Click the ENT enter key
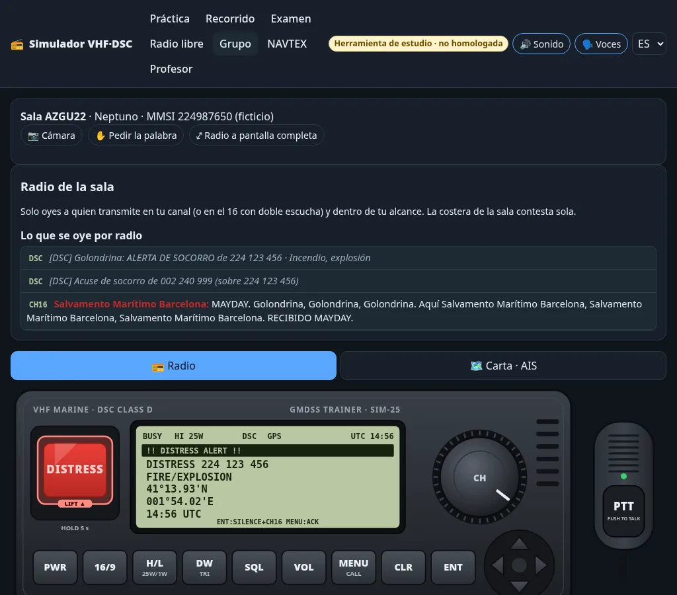677x595 pixels. click(x=453, y=567)
